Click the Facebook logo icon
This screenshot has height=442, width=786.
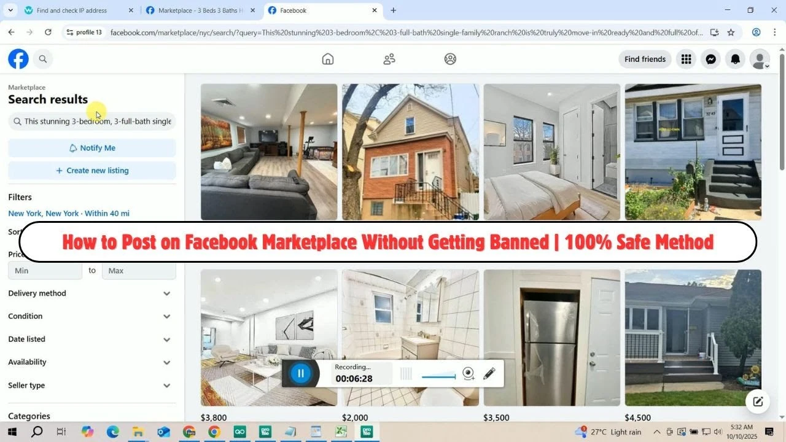click(18, 59)
